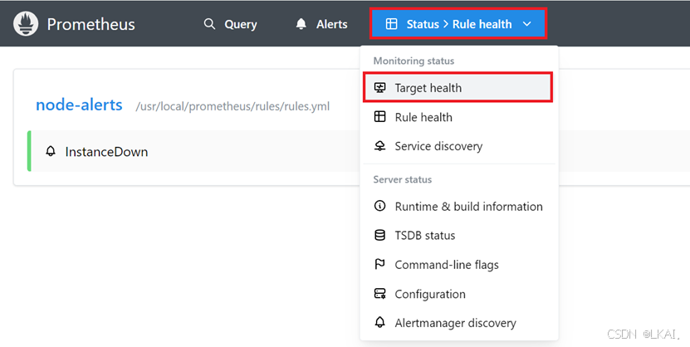Click the Prometheus torch logo
This screenshot has height=347, width=690.
pos(26,24)
